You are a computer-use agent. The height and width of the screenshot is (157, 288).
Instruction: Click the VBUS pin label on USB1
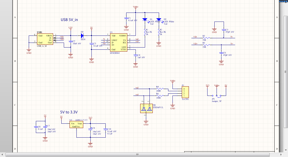click(x=49, y=36)
